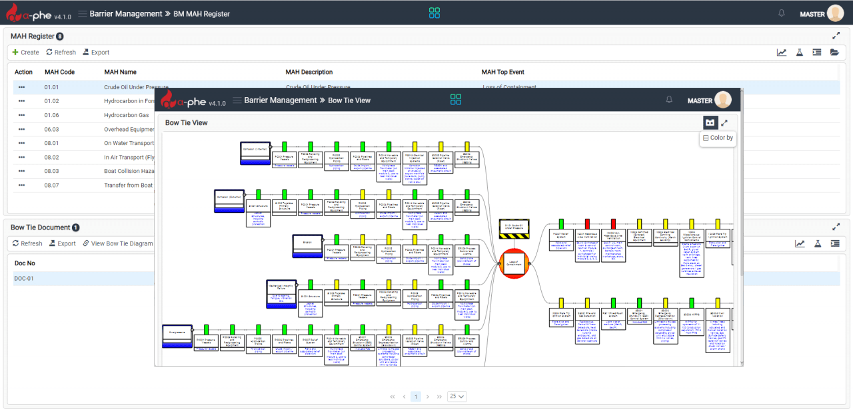Open the Color by dropdown in Bow Tie View

(x=718, y=138)
